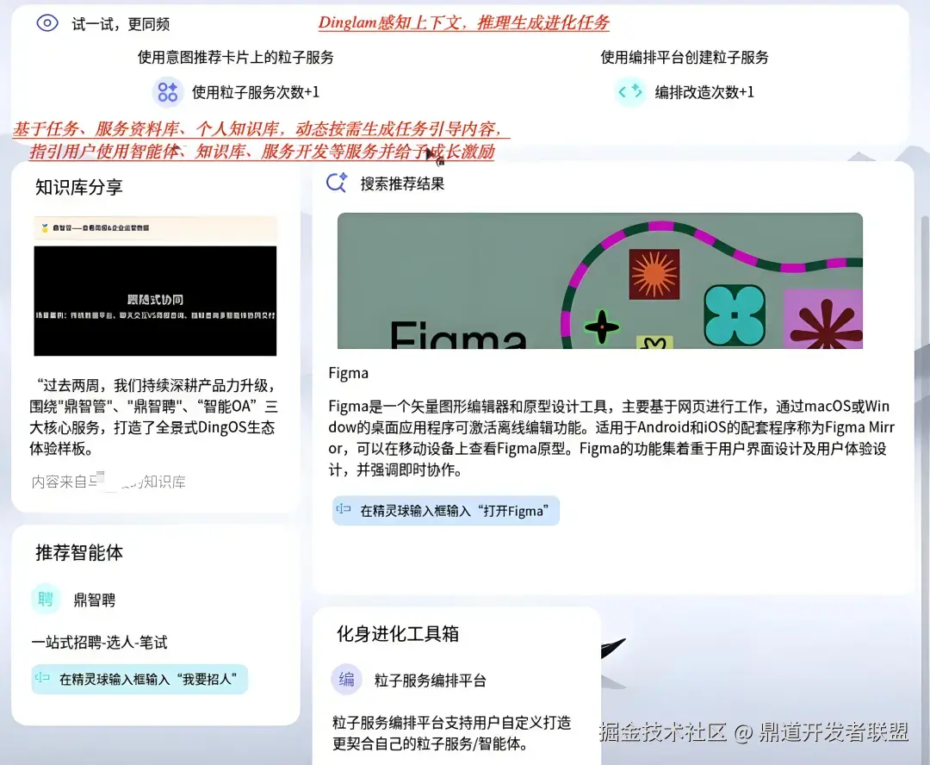Open the Dinglam感知上下文 red underlined link
The width and height of the screenshot is (930, 765).
click(x=462, y=24)
